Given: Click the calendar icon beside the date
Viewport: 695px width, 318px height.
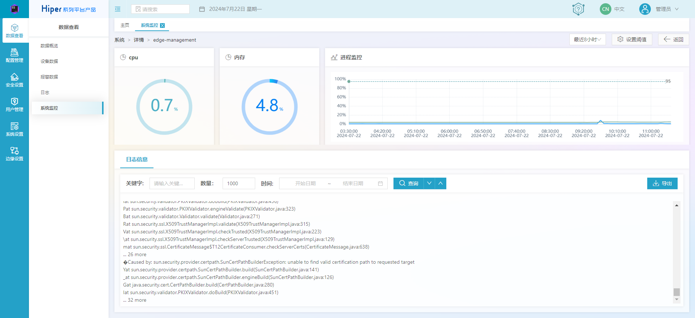Looking at the screenshot, I should [202, 9].
